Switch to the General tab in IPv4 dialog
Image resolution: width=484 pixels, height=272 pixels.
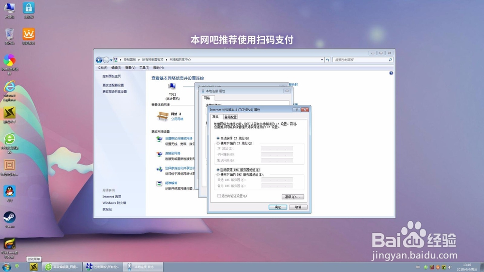pyautogui.click(x=215, y=117)
